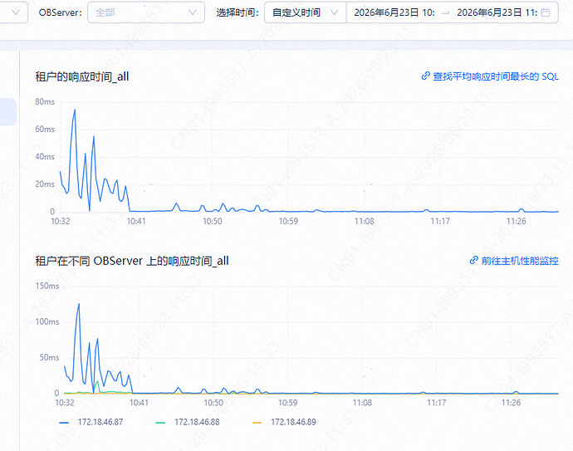Click the 60ms axis label on top chart
The width and height of the screenshot is (573, 451).
pos(45,129)
